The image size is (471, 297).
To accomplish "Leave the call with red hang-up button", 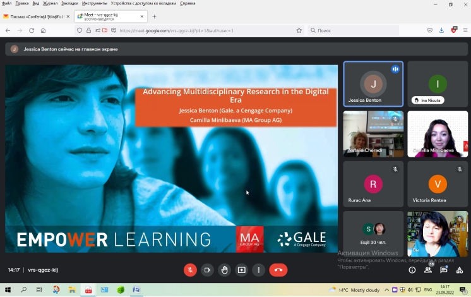I will click(278, 270).
